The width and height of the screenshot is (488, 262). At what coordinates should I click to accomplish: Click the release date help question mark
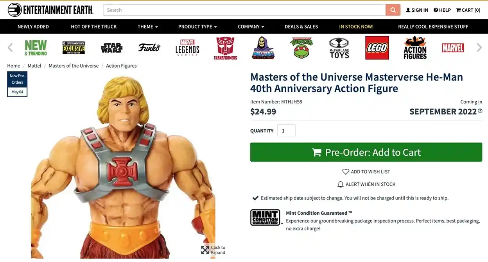(480, 111)
